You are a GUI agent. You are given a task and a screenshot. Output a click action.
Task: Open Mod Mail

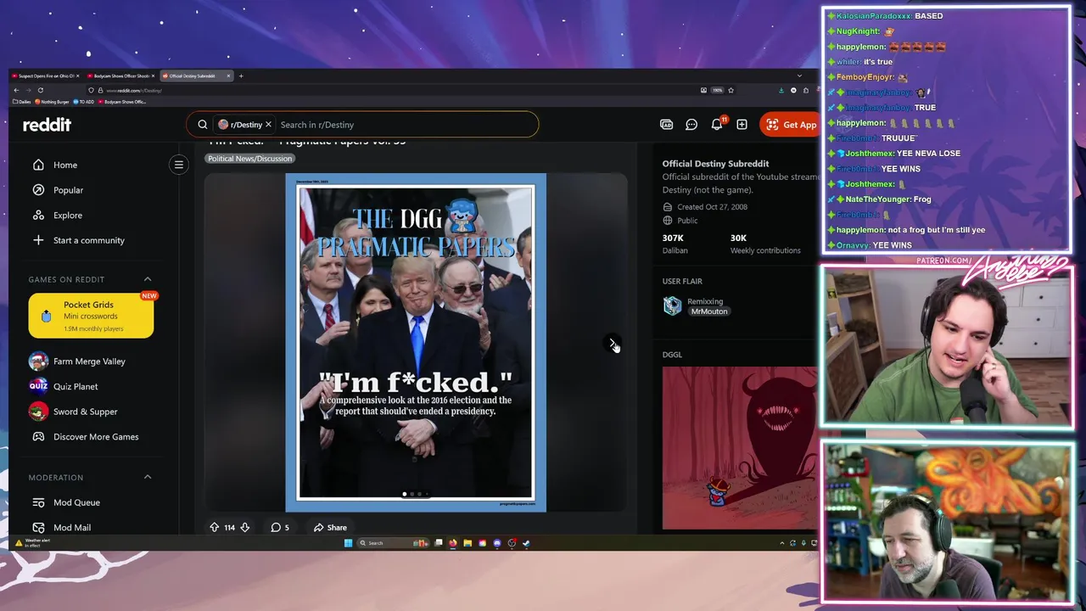click(72, 527)
